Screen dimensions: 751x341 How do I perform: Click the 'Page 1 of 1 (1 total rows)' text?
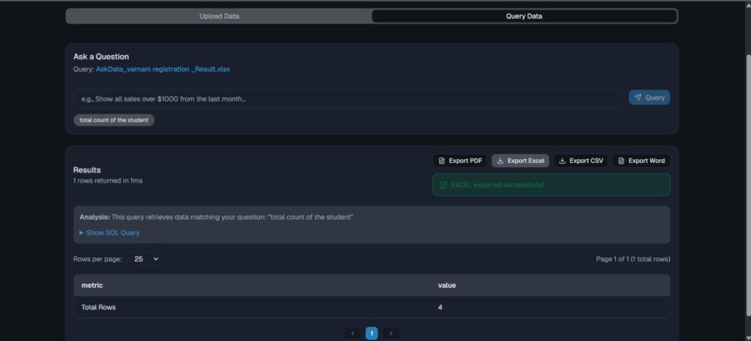coord(634,259)
